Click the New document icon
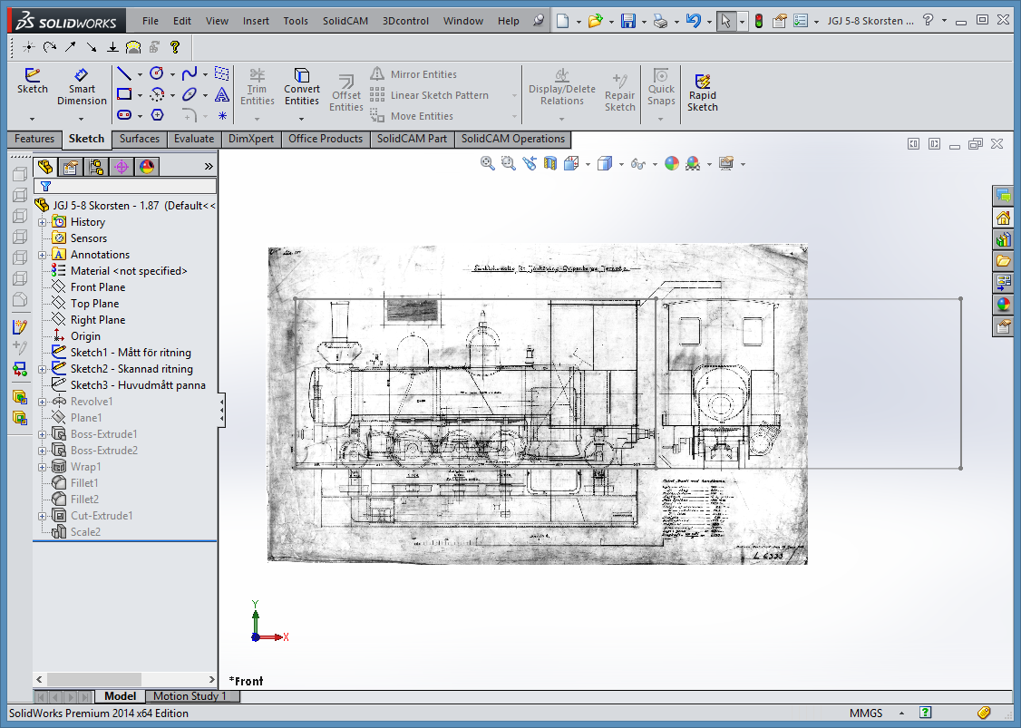Screen dimensions: 1021x728 click(x=562, y=21)
